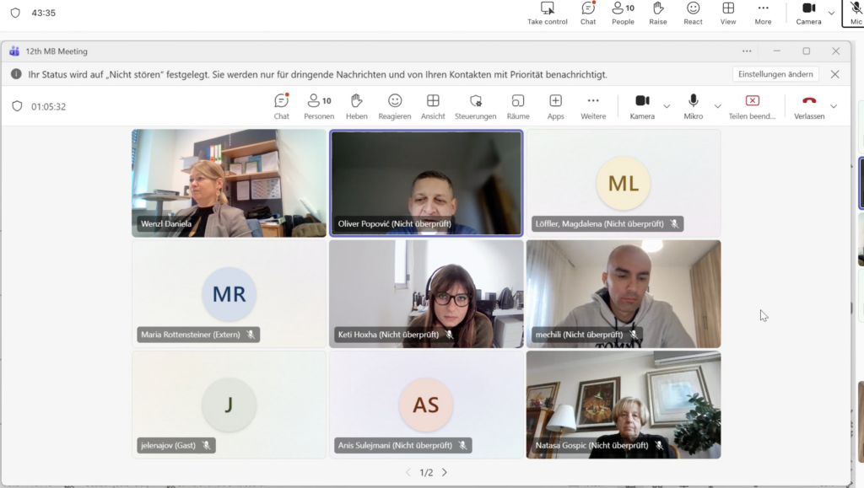Toggle the outer Camera button in top bar
Image resolution: width=864 pixels, height=488 pixels.
click(x=808, y=13)
